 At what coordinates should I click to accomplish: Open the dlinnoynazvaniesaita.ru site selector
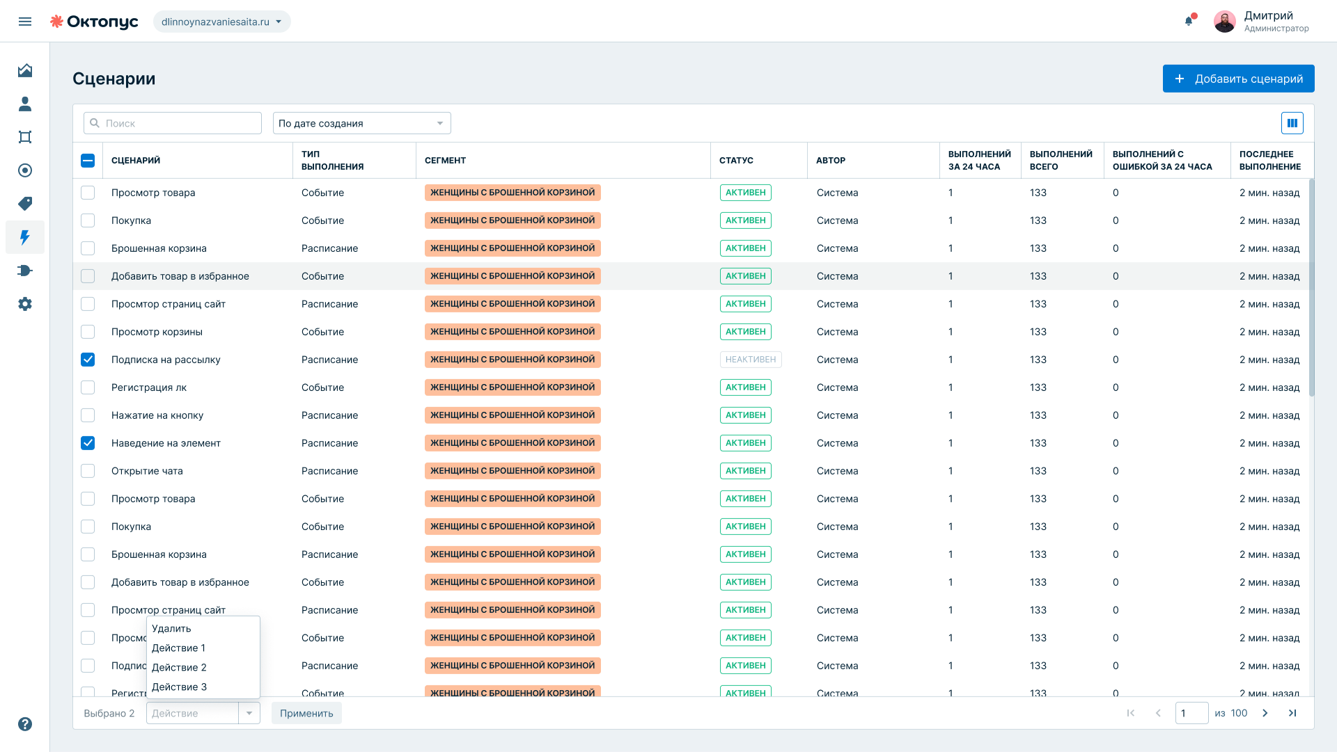coord(222,22)
